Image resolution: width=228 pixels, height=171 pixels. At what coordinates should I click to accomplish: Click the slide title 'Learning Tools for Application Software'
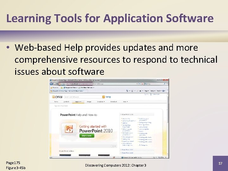tap(110, 18)
